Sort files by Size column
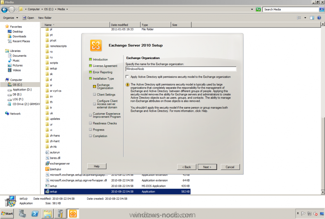The image size is (325, 219). pos(181,25)
